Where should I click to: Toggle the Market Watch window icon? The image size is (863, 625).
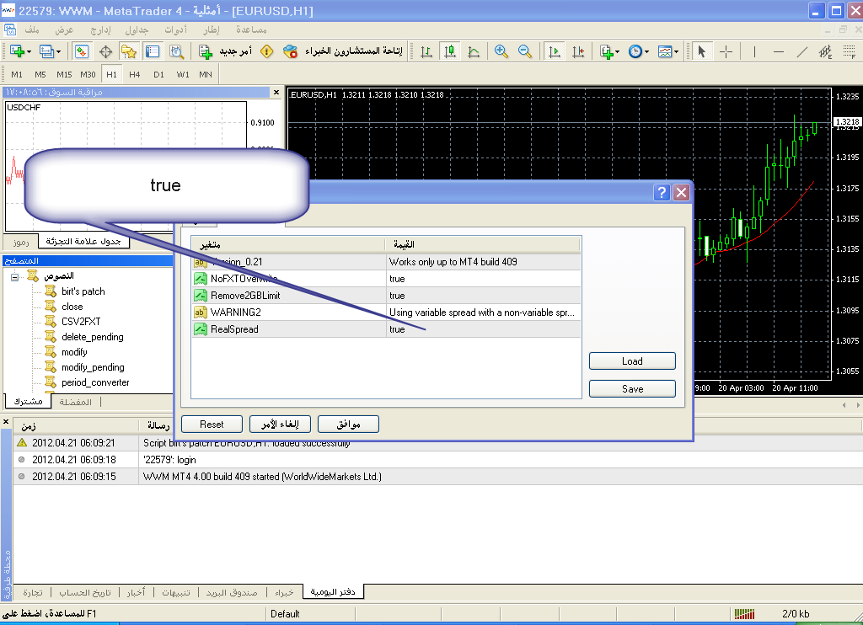pos(82,51)
